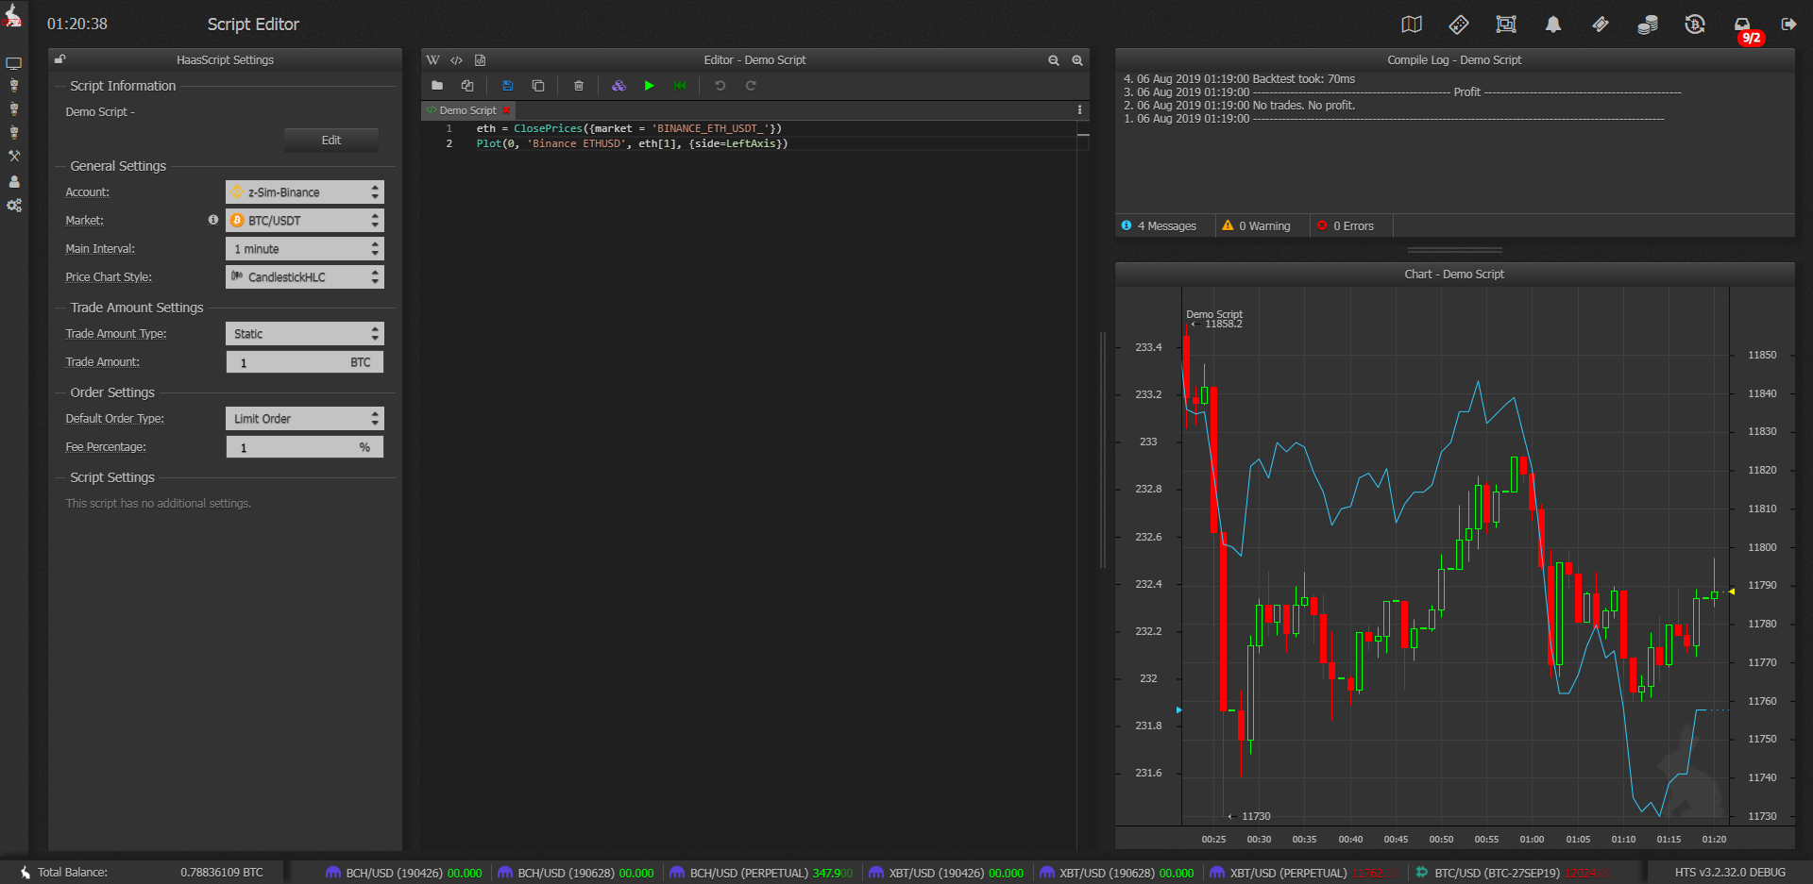Click the Edit button under Script Information
The height and width of the screenshot is (884, 1813).
(x=331, y=141)
